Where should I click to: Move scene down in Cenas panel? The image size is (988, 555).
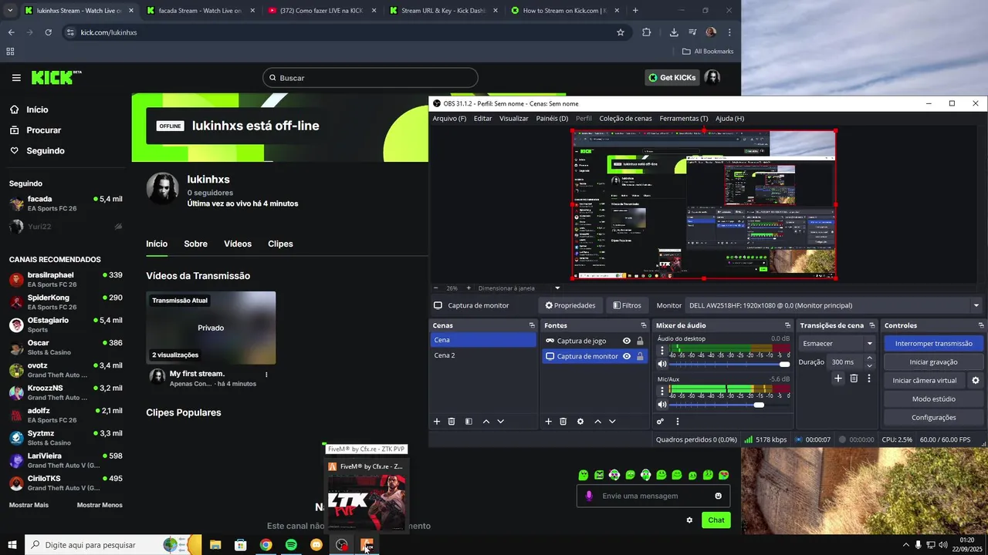500,422
